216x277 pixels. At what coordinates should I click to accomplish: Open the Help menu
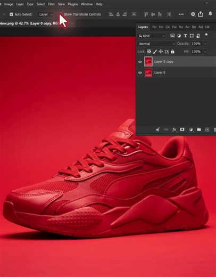tap(99, 4)
